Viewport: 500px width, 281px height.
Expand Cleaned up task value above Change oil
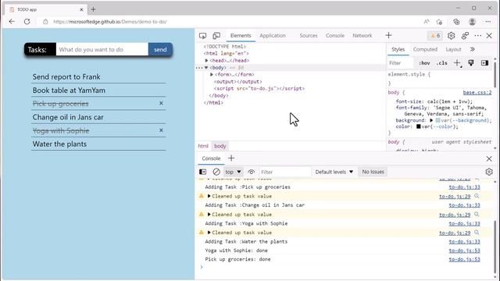[x=209, y=196]
